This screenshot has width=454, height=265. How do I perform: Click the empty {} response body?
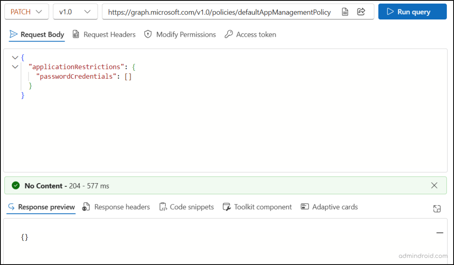(x=25, y=237)
